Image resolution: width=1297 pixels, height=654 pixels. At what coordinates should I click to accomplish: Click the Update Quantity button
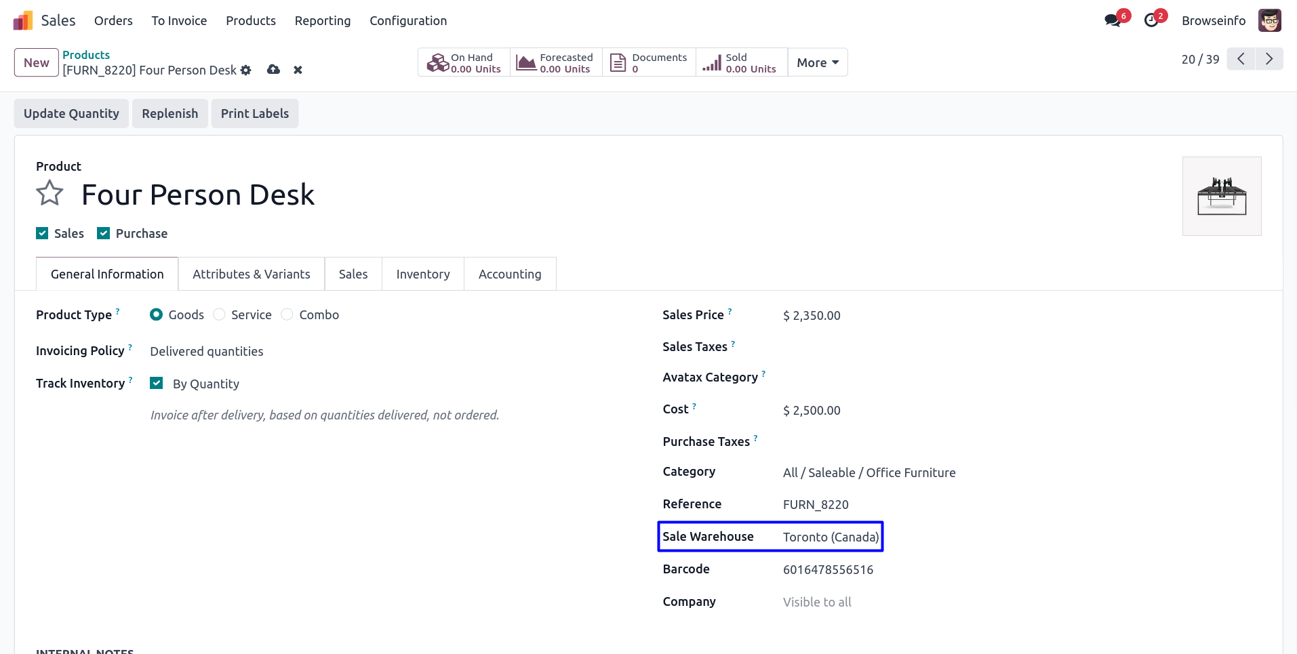[x=71, y=114]
